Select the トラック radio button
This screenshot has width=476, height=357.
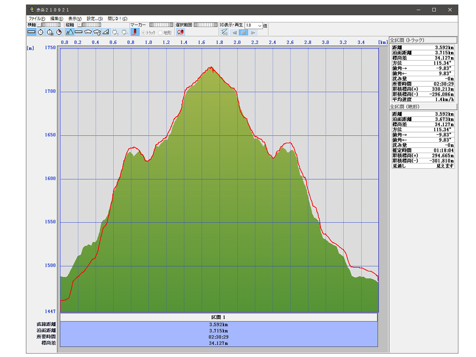(144, 33)
